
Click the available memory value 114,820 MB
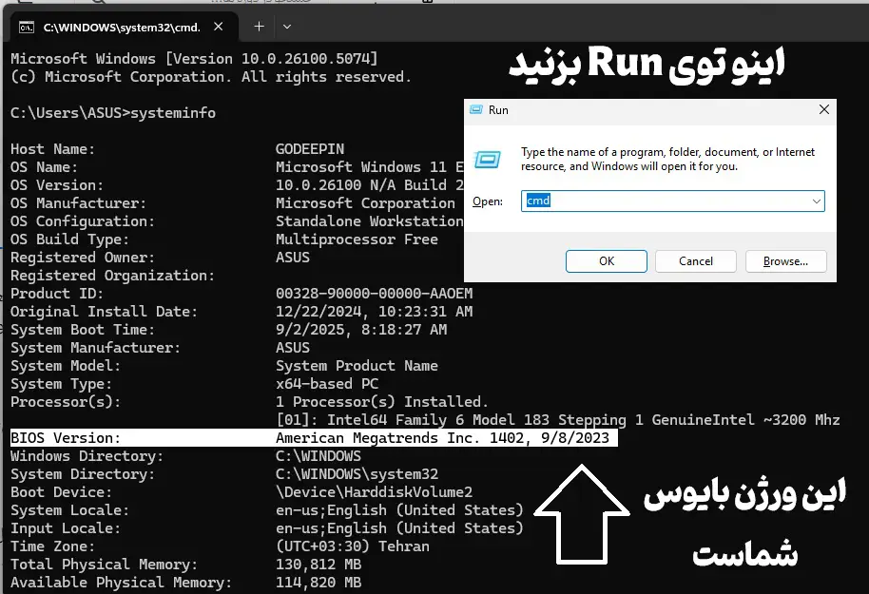tap(319, 583)
